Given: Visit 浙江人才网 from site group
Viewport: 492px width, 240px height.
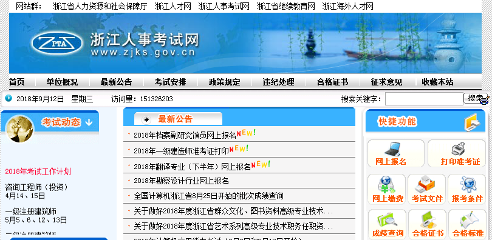Looking at the screenshot, I should pyautogui.click(x=173, y=6).
